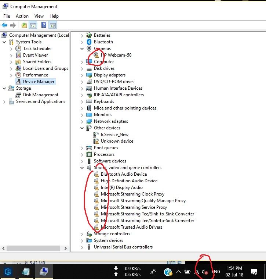Click the ENG language indicator
This screenshot has width=266, height=279.
pyautogui.click(x=216, y=272)
